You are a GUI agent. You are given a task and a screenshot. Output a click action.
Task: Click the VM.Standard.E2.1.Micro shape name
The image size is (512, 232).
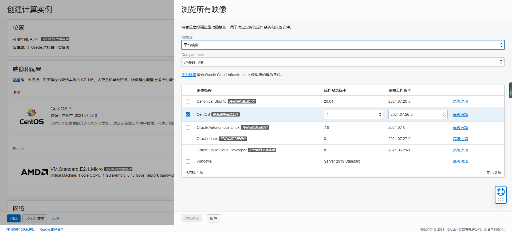click(x=77, y=169)
